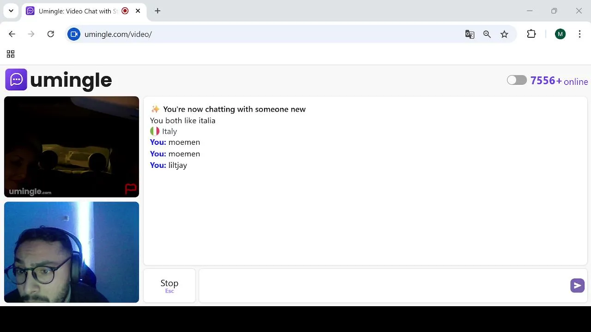This screenshot has height=332, width=591.
Task: Close the Umingle tab
Action: coord(138,11)
